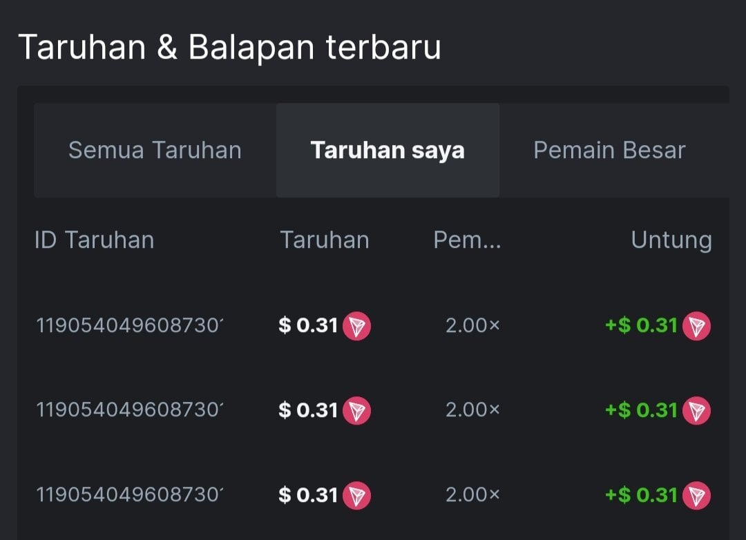This screenshot has height=540, width=746.
Task: Click the Taruhan column header
Action: (x=325, y=240)
